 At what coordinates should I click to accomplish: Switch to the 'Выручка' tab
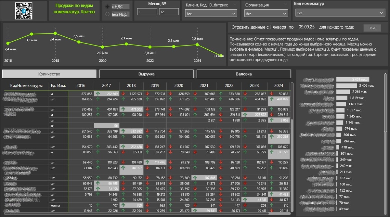pyautogui.click(x=146, y=74)
